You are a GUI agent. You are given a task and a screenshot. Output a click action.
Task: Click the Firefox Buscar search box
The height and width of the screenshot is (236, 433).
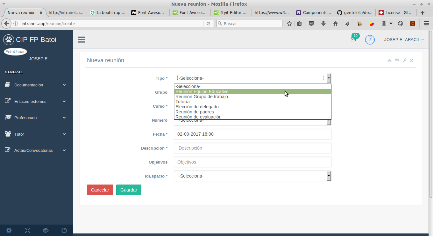(249, 24)
